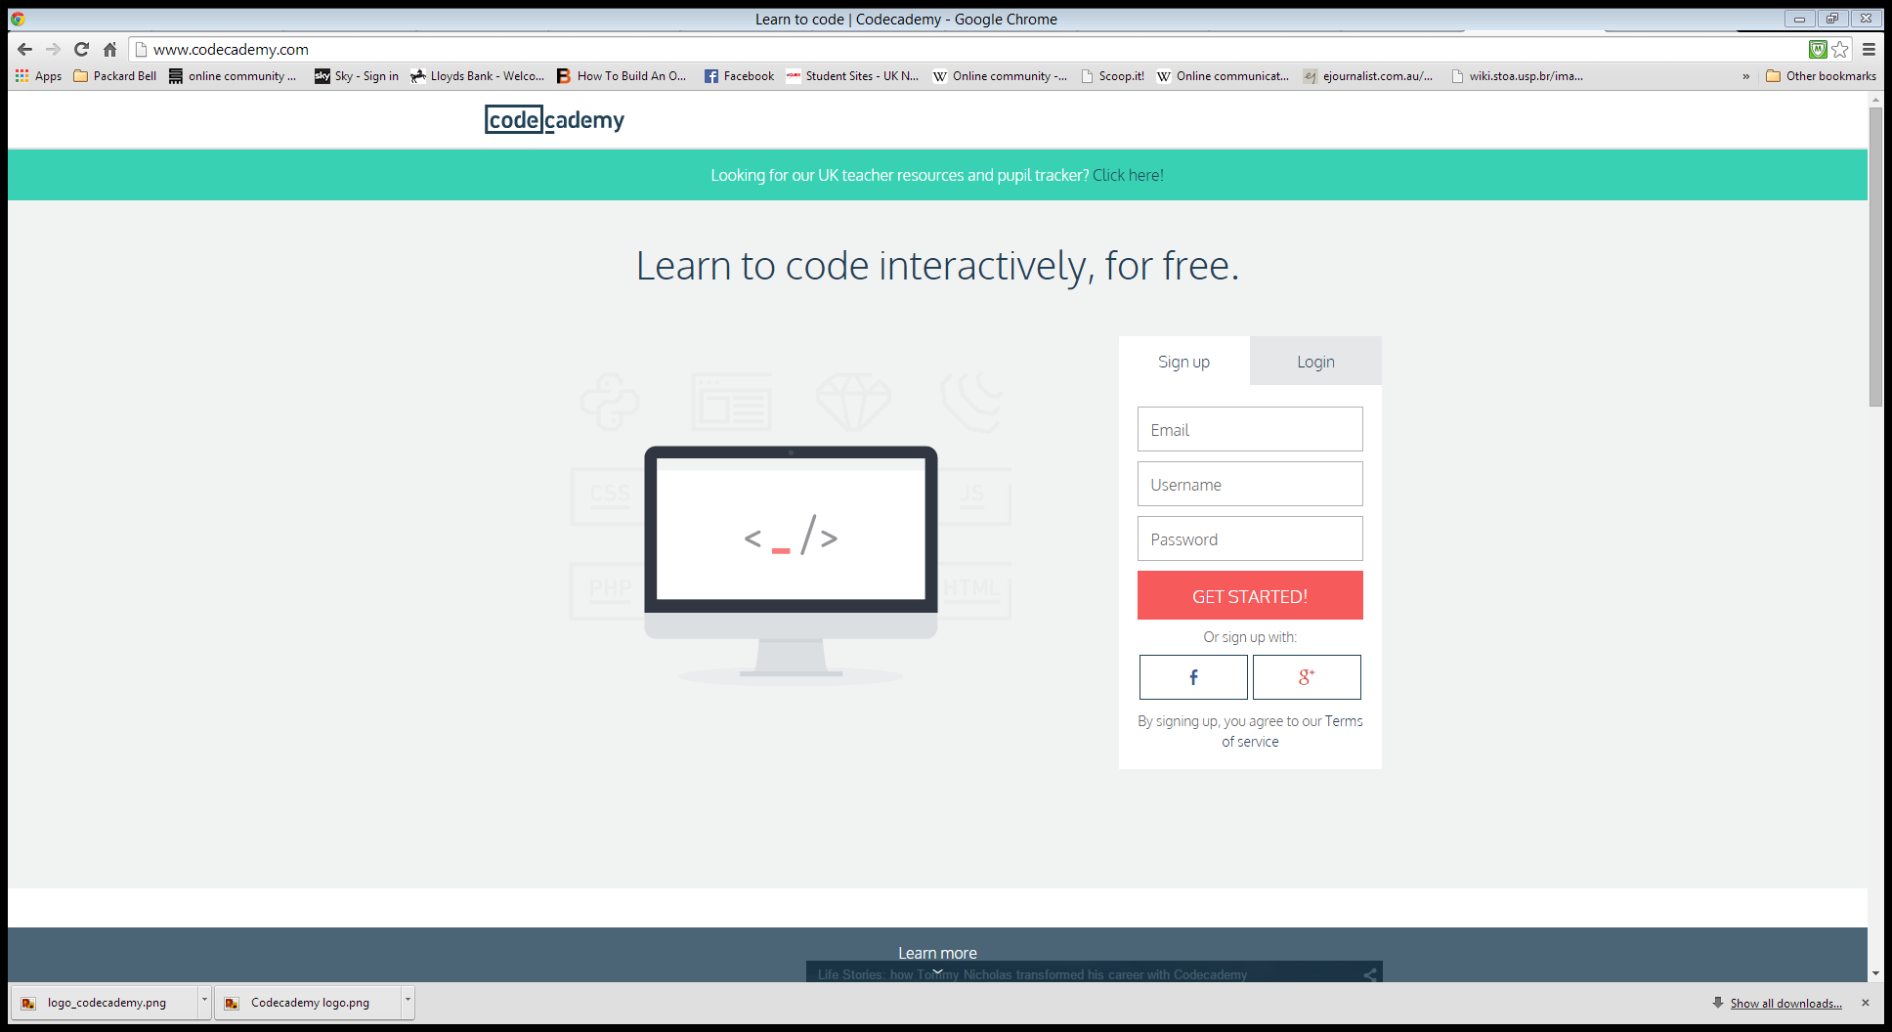The height and width of the screenshot is (1032, 1892).
Task: Open the Apps bookmark shortcut
Action: point(38,76)
